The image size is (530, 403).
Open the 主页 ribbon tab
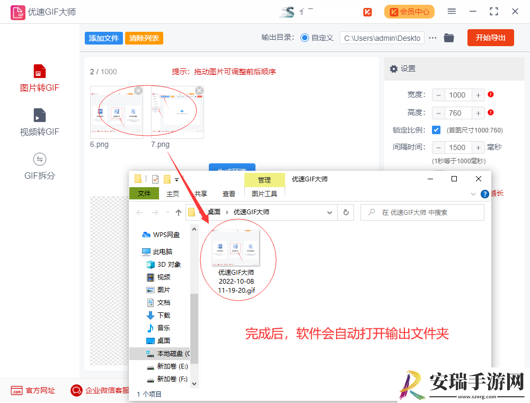click(x=173, y=194)
